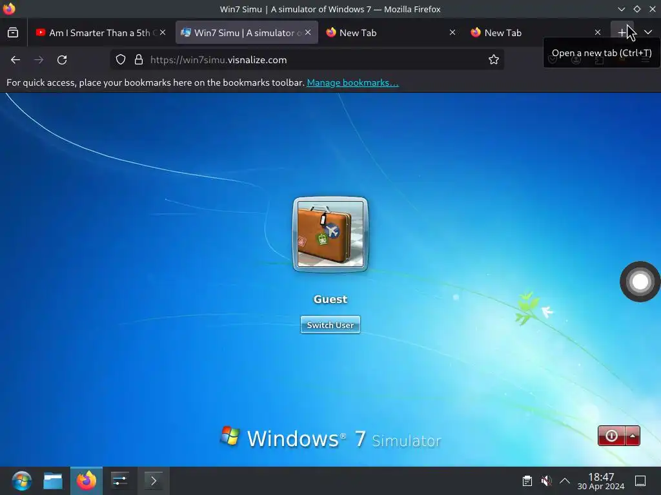Open a new tab with plus button
661x495 pixels.
622,32
